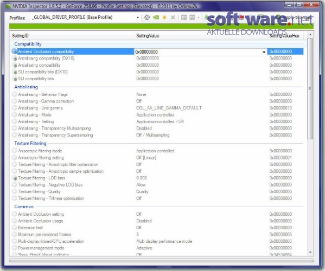Expand Ambient Occlusion compatibility value dropdown
The image size is (325, 271).
click(264, 52)
